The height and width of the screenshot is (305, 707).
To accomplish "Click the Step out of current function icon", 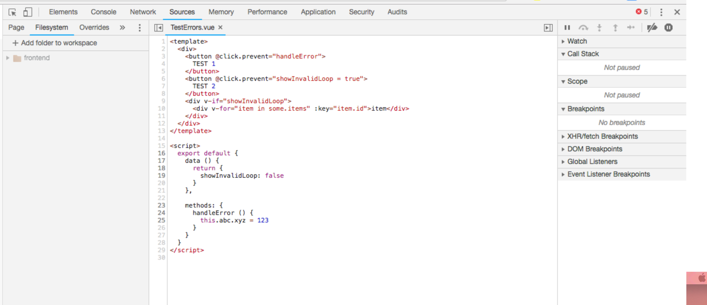I will coord(615,28).
